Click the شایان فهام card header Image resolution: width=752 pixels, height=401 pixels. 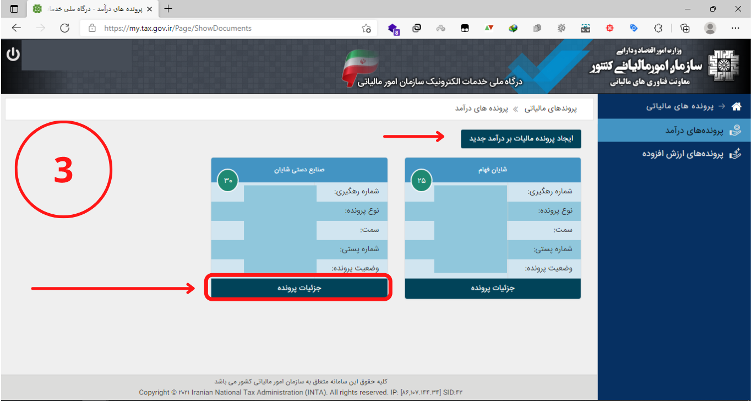pyautogui.click(x=493, y=170)
